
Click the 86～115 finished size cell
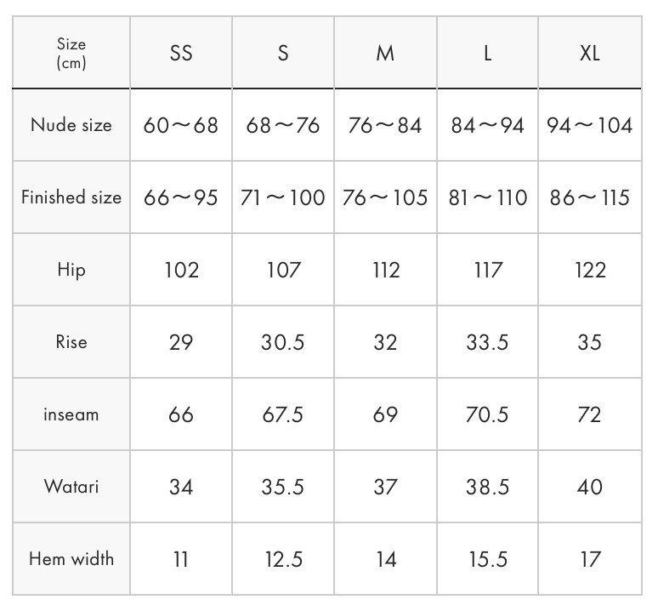(590, 197)
